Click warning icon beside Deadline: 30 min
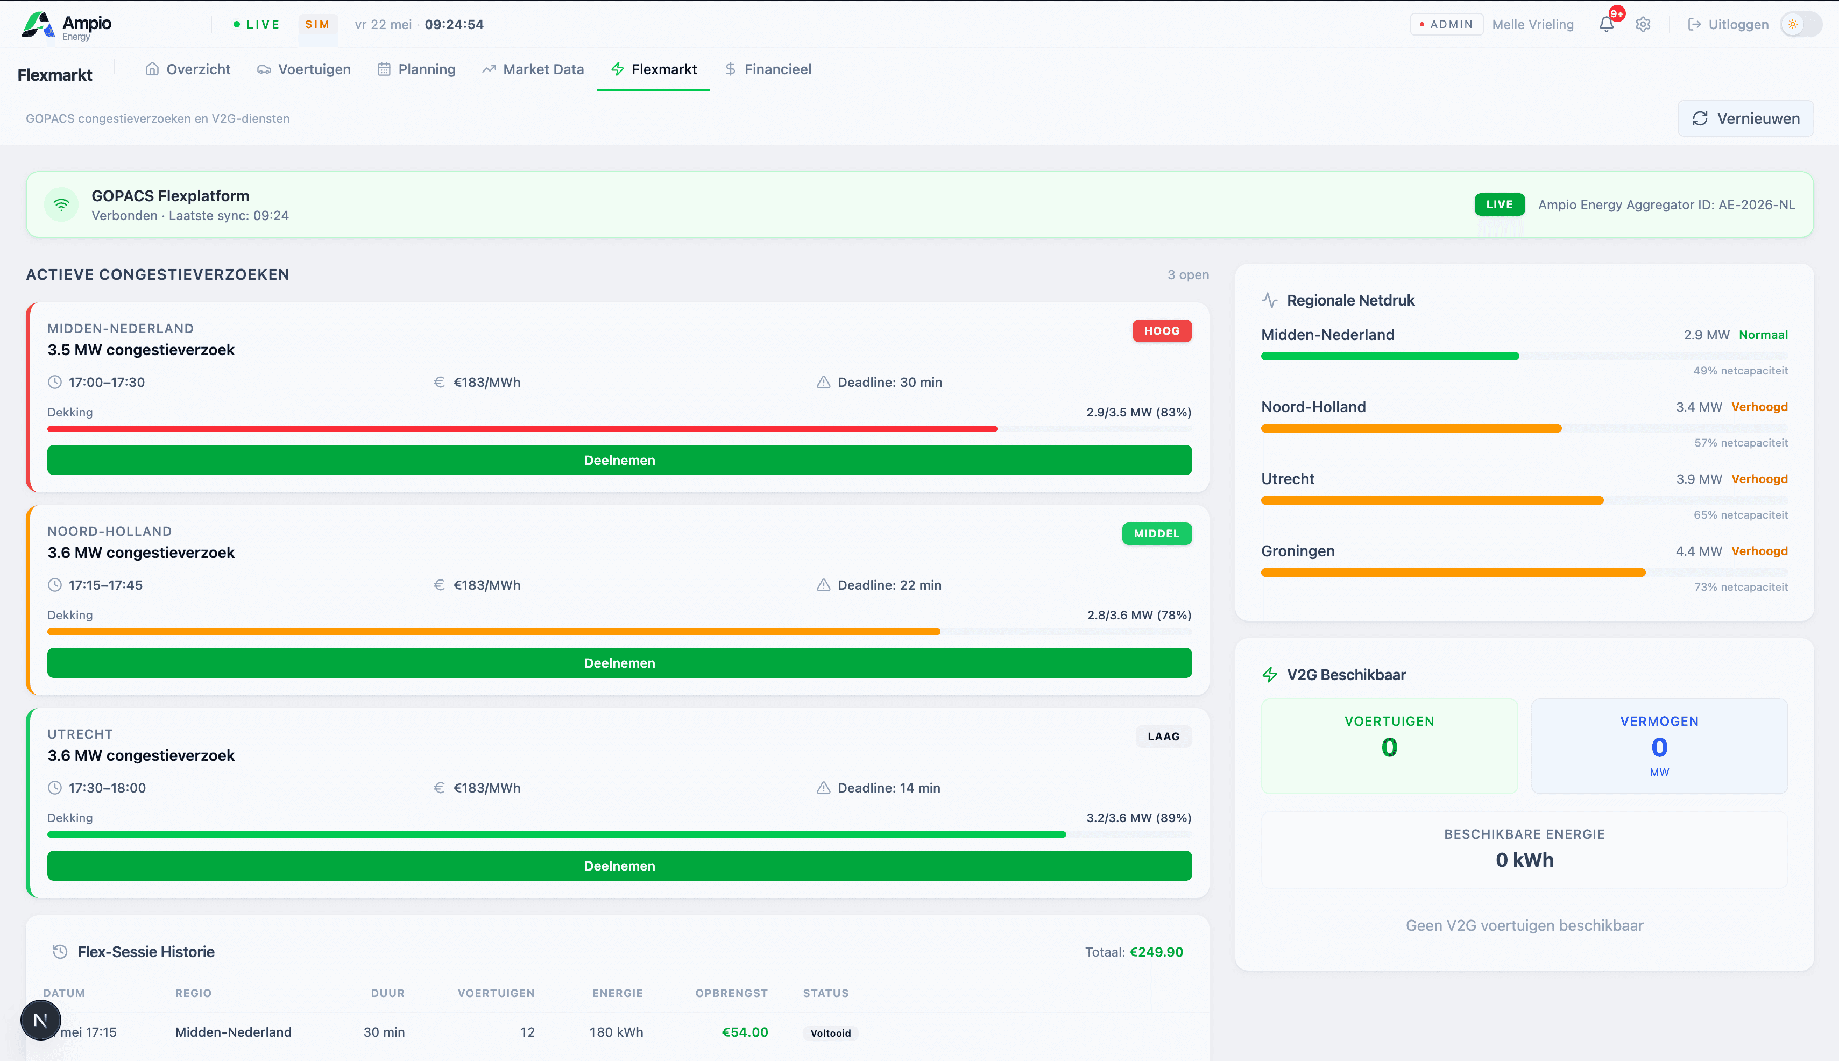This screenshot has height=1061, width=1839. click(823, 382)
